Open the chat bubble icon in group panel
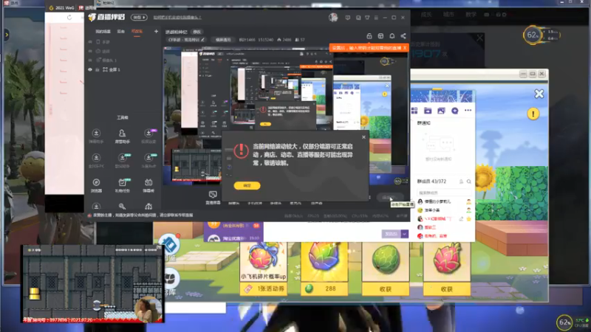The width and height of the screenshot is (591, 332). (454, 110)
